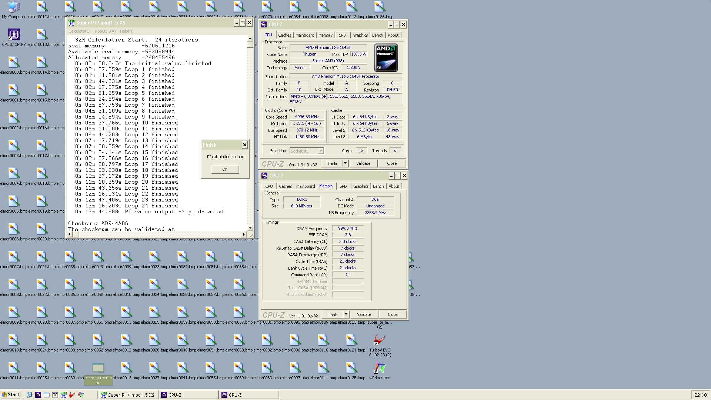Select elmor0124.bmp file icon on desktop

pyautogui.click(x=351, y=343)
